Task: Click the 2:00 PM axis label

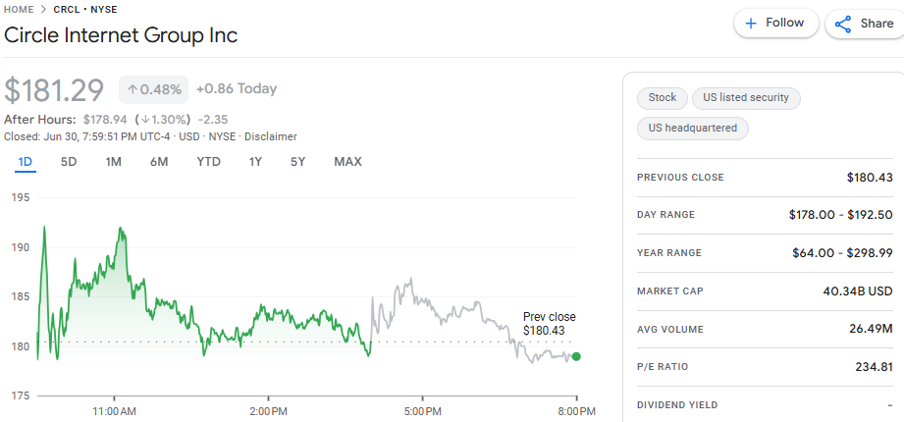Action: pos(269,411)
